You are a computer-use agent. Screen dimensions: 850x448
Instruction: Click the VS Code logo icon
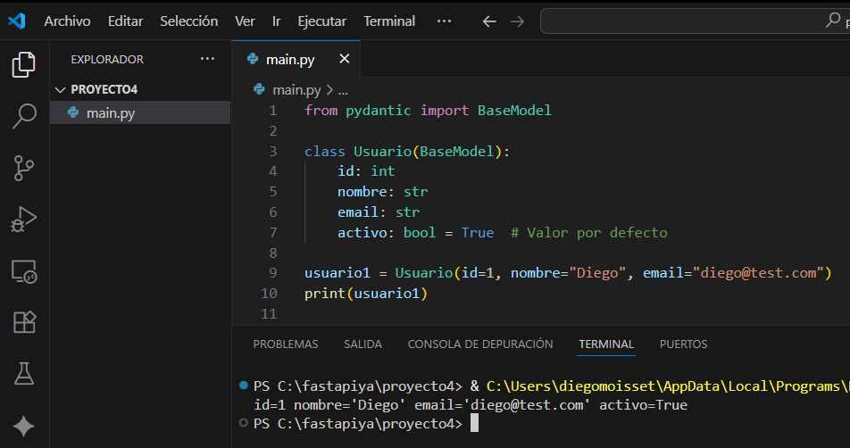click(17, 21)
